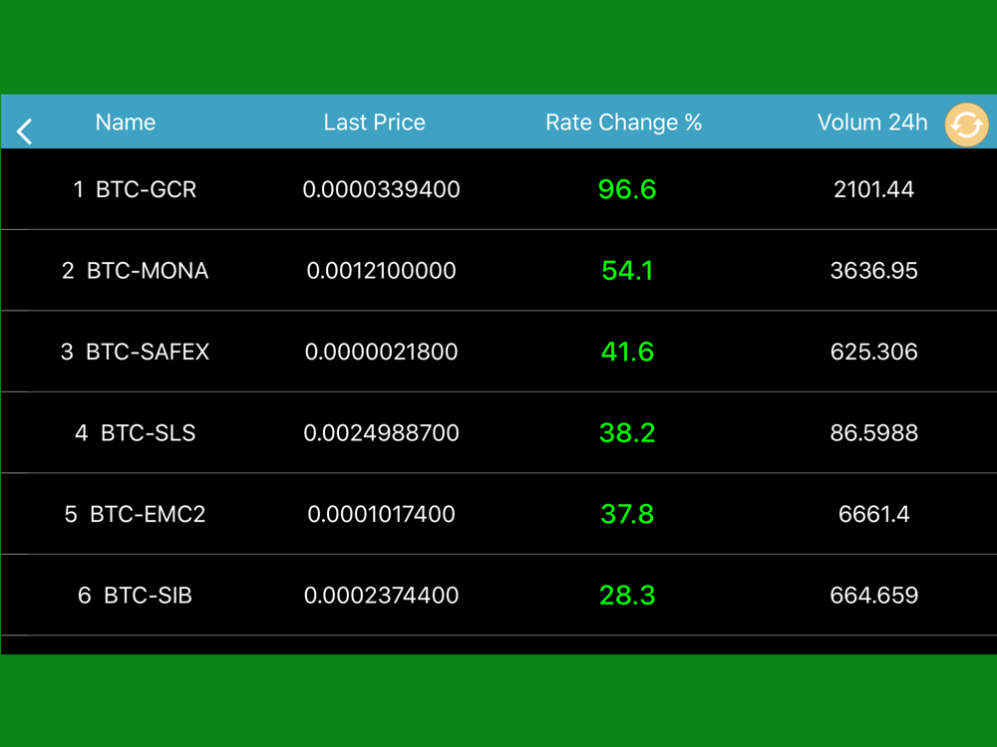Select last price 0.0000339400
Image resolution: width=997 pixels, height=747 pixels.
[x=381, y=189]
